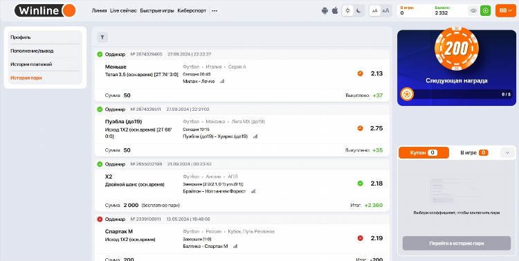Click orange cashout icon beside odds 2.75
This screenshot has height=261, width=519.
(x=360, y=129)
